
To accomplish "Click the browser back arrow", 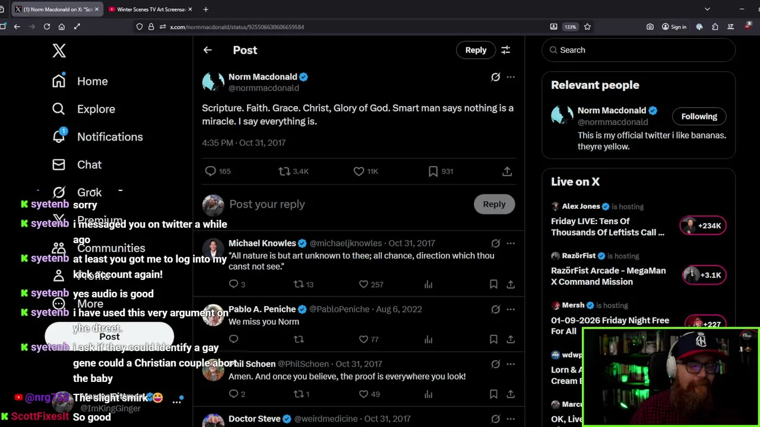I will [x=17, y=27].
